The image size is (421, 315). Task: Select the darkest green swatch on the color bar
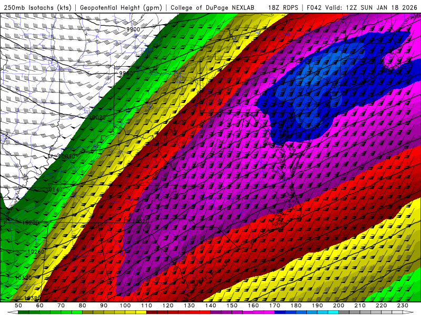tap(24, 312)
